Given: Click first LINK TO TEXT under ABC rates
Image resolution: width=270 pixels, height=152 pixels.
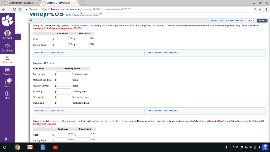Looking at the screenshot, I should [41, 111].
